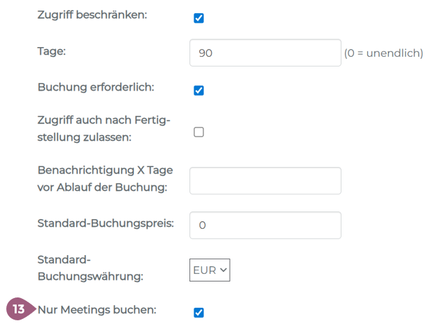Screen dimensions: 431x330
Task: Select the Standard-Buchungspreis input field
Action: click(x=265, y=225)
